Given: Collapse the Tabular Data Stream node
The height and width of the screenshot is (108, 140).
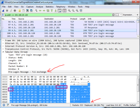Looking at the screenshot, I should click(3, 52).
